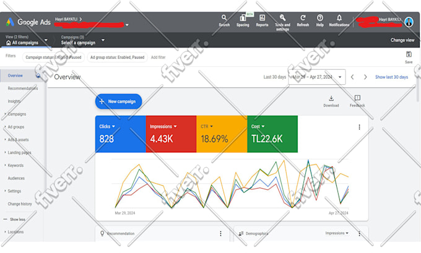Image resolution: width=421 pixels, height=253 pixels.
Task: Click the user profile avatar
Action: pos(409,22)
